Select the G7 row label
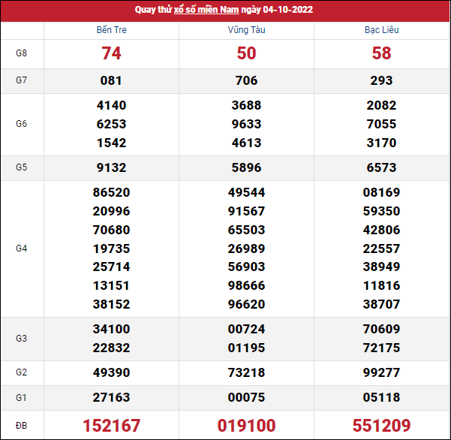Image resolution: width=451 pixels, height=440 pixels. click(x=22, y=80)
